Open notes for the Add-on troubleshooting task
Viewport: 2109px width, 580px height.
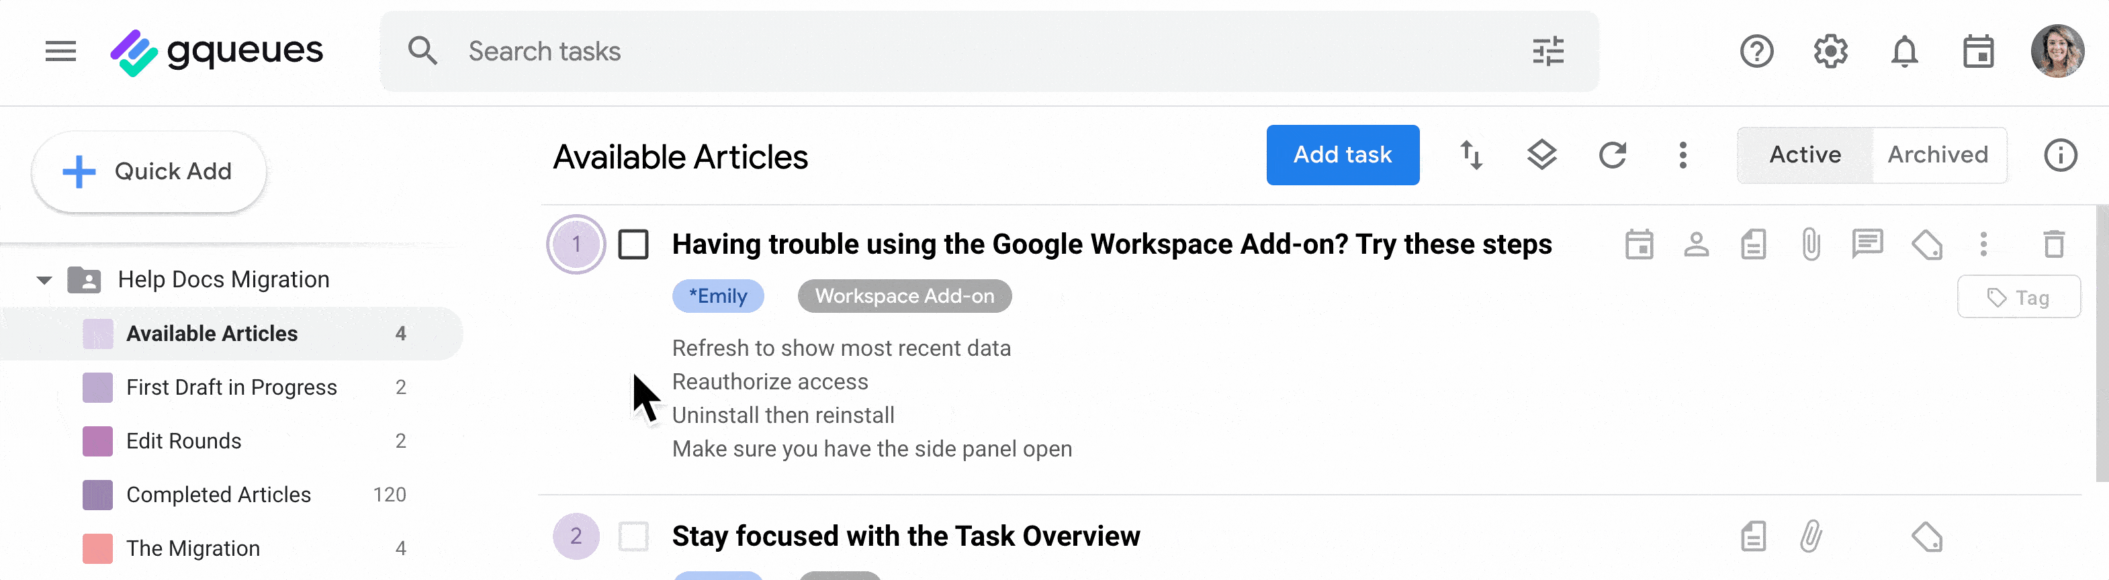pos(1753,243)
